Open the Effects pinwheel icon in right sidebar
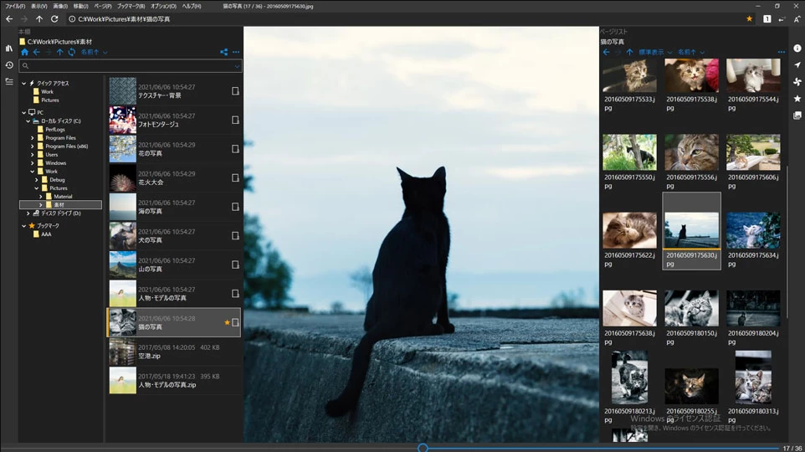This screenshot has height=452, width=805. (797, 82)
